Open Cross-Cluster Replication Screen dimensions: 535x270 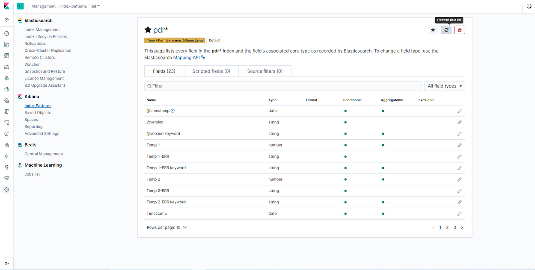48,50
